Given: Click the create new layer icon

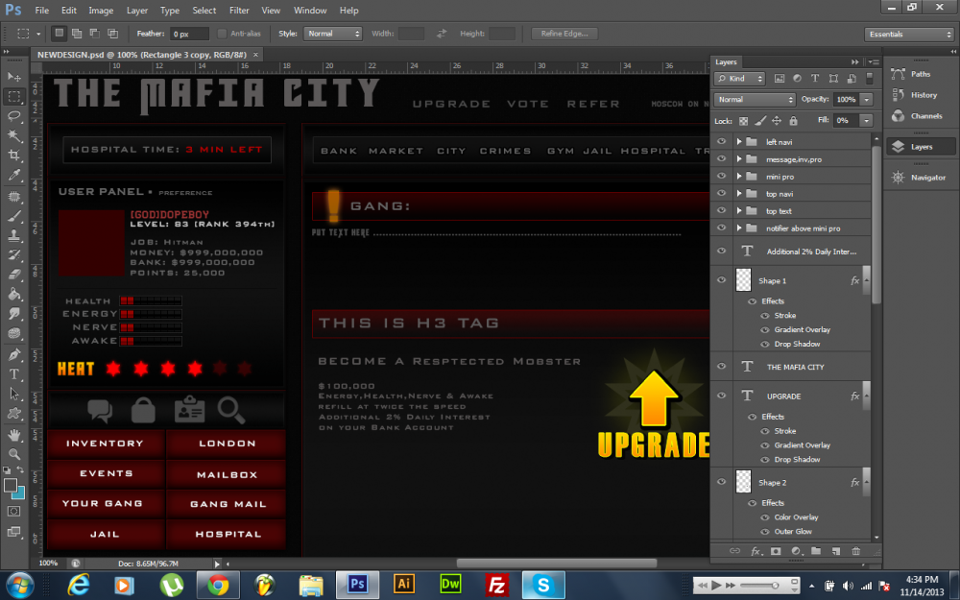Looking at the screenshot, I should 836,551.
